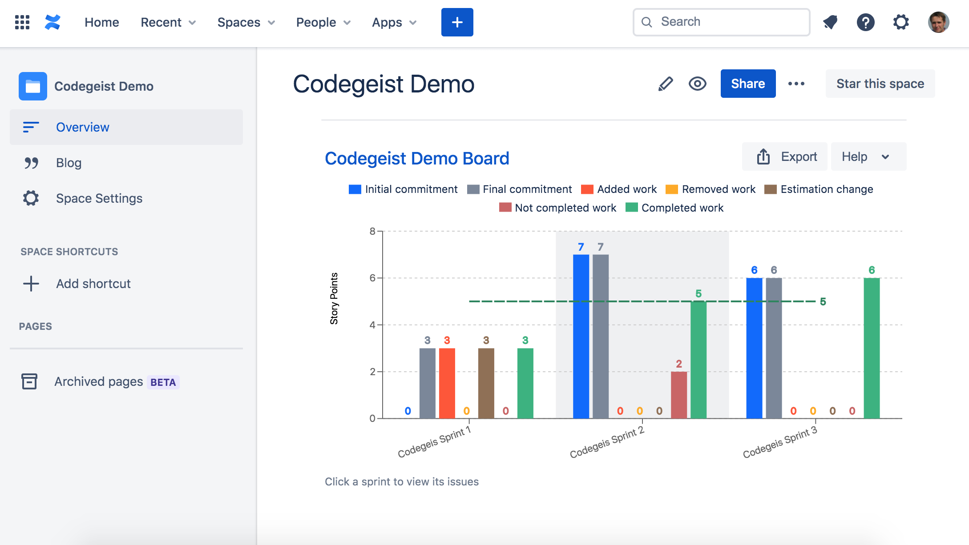
Task: Open the app switcher grid icon
Action: tap(22, 22)
